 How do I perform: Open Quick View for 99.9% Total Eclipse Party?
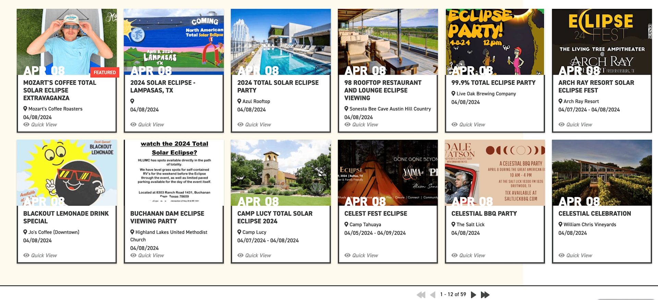[x=468, y=125]
